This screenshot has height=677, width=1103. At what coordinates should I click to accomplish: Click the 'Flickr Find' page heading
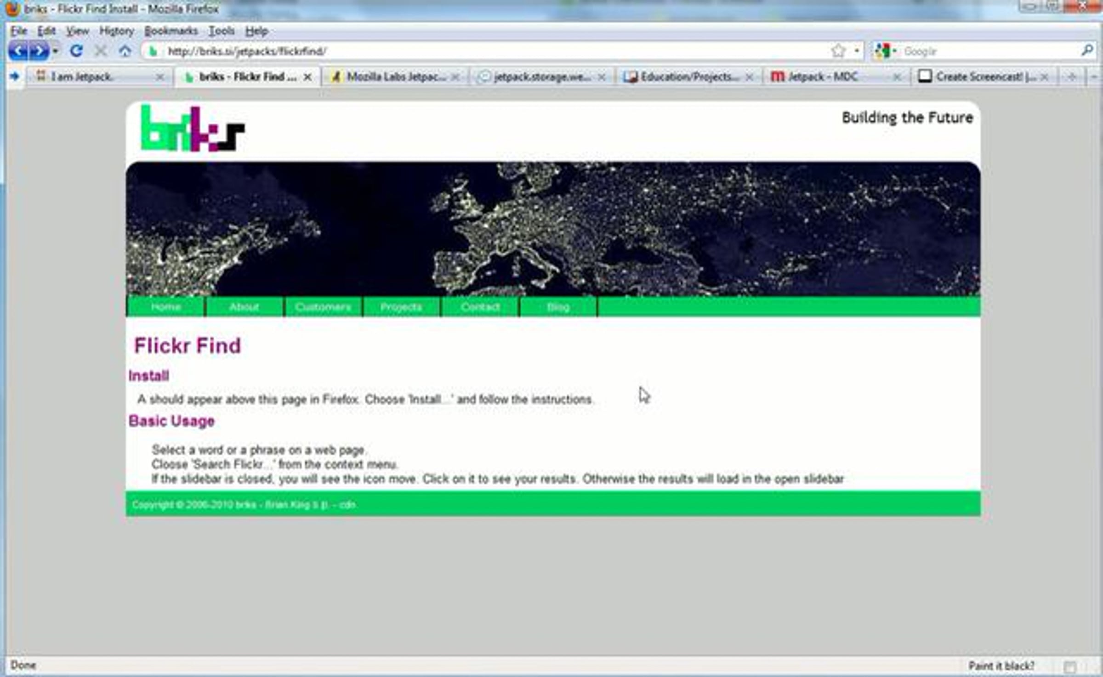click(188, 346)
